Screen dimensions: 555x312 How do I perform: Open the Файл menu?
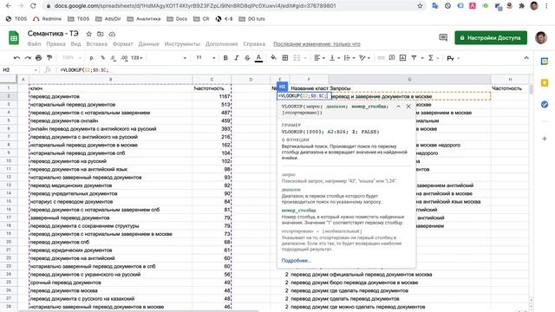[x=35, y=44]
